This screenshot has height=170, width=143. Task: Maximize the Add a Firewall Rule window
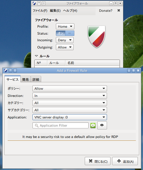(x=134, y=71)
